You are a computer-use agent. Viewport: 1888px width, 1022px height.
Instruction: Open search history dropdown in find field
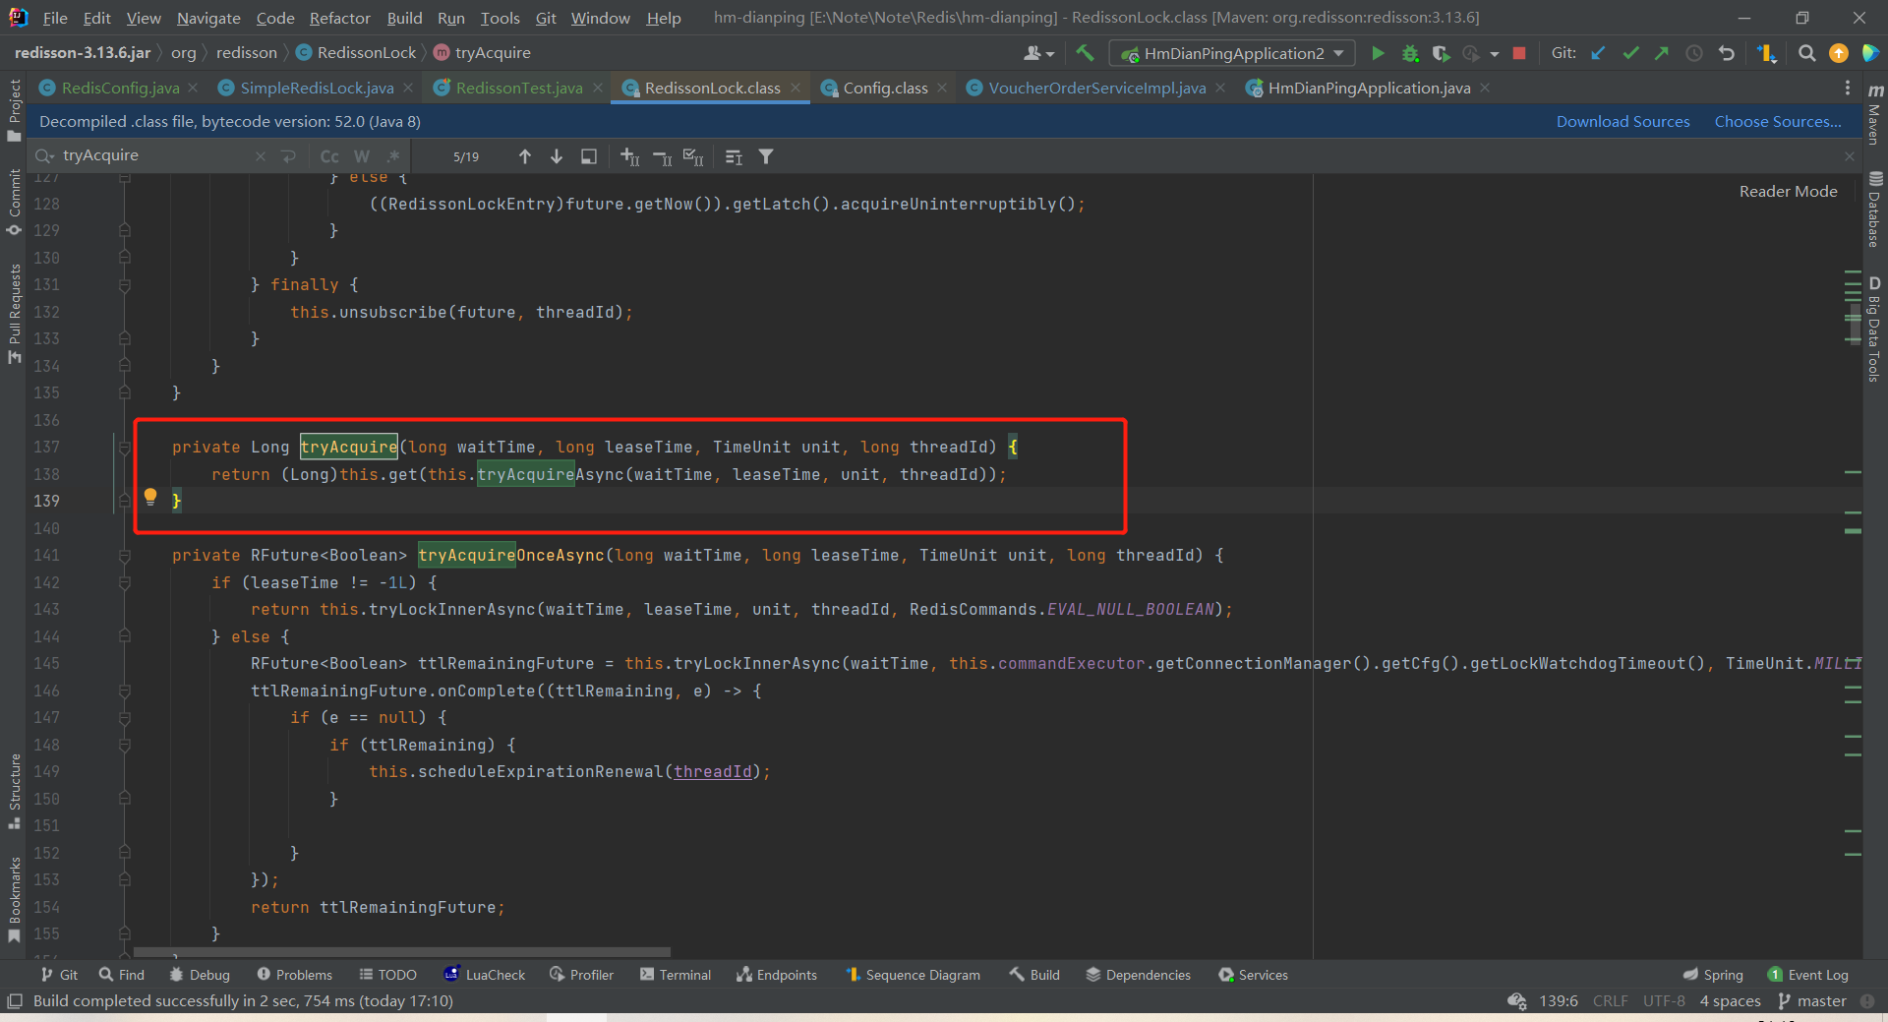(44, 156)
